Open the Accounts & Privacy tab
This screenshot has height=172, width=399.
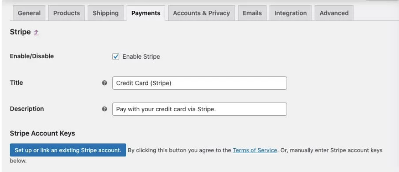(201, 13)
